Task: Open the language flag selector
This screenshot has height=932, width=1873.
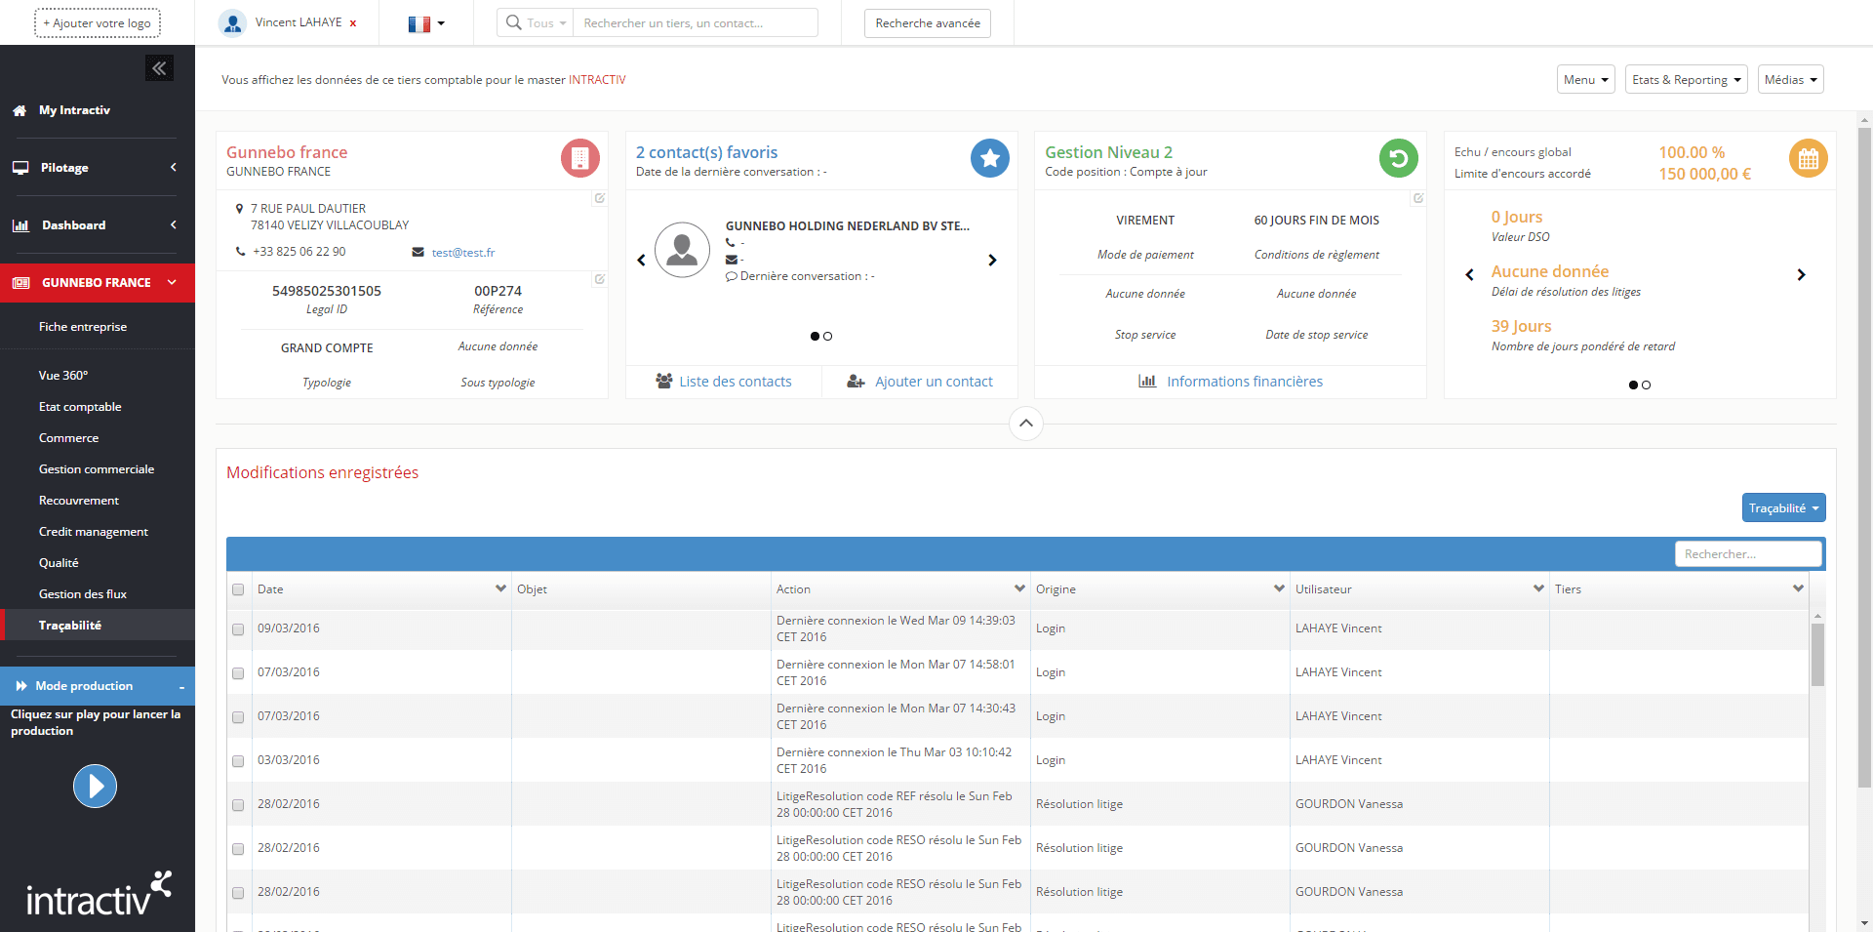Action: click(426, 23)
